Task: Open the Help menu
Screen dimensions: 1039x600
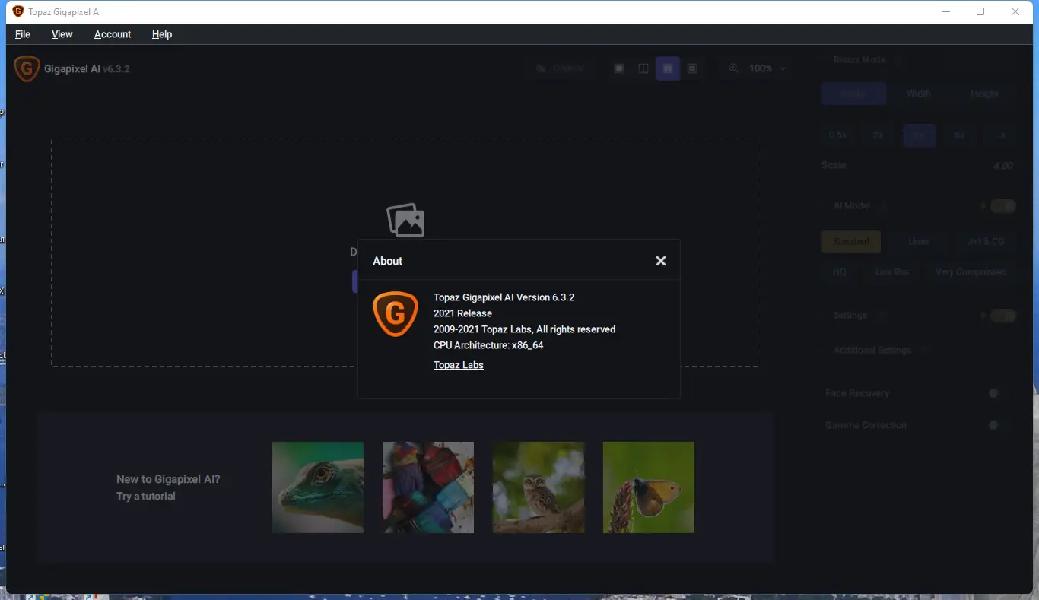Action: click(x=161, y=34)
